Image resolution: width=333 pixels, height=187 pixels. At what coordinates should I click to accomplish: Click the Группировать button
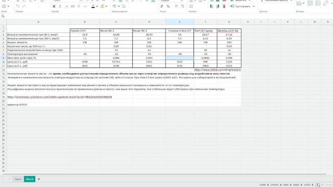(240, 6)
